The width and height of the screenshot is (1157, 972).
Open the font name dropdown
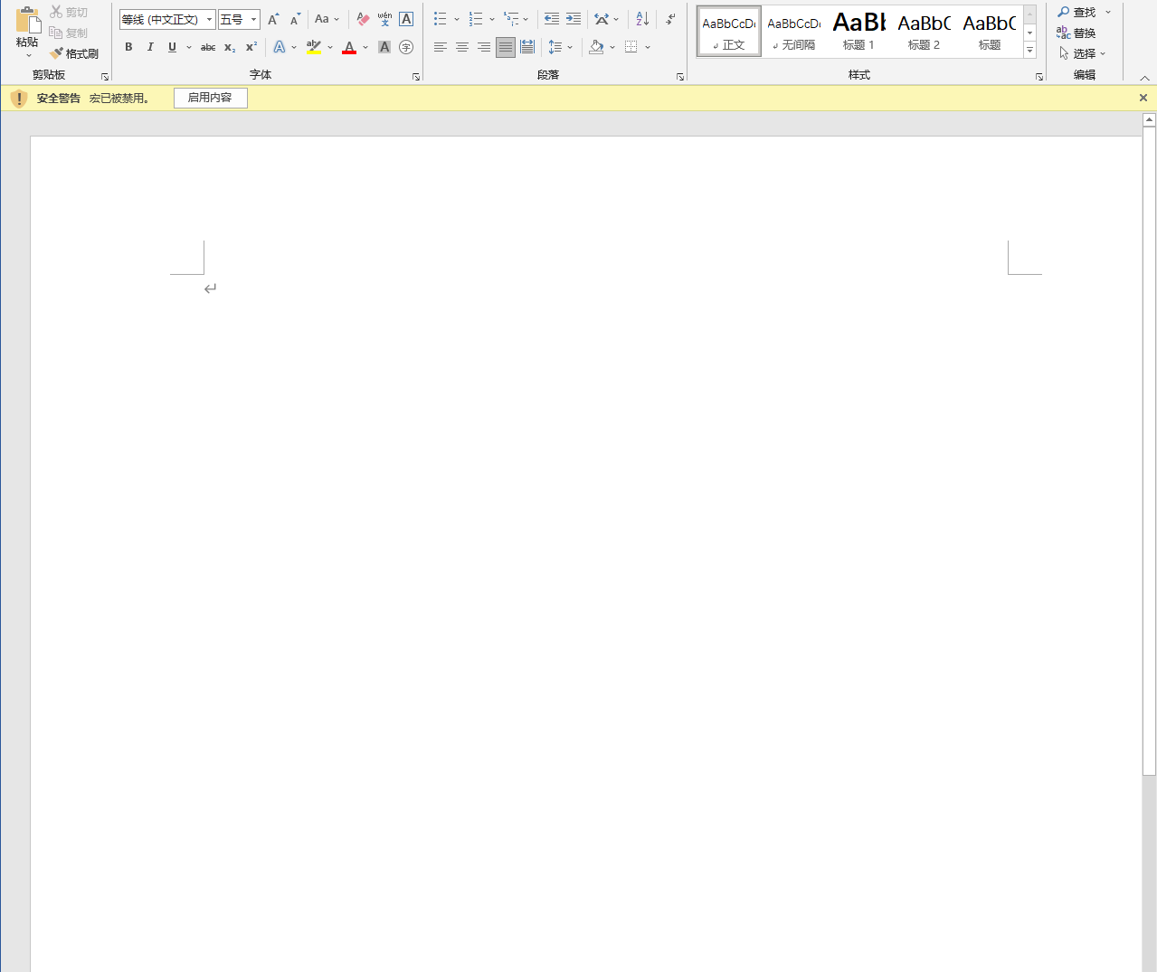pyautogui.click(x=210, y=20)
